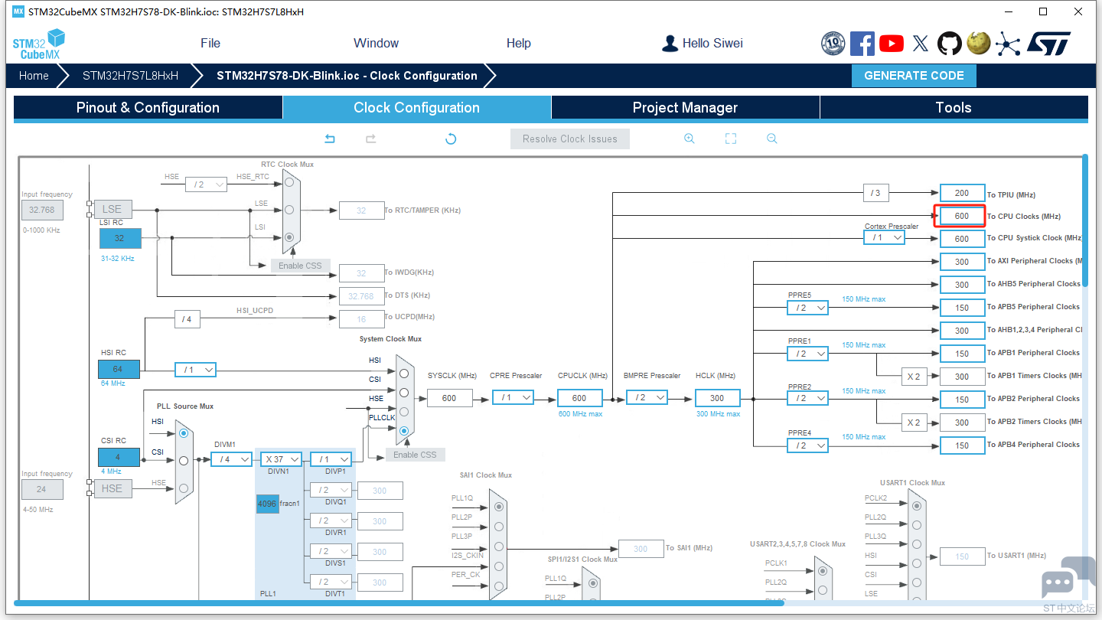
Task: Click the CPUCLK (MHz) value field
Action: [x=579, y=398]
